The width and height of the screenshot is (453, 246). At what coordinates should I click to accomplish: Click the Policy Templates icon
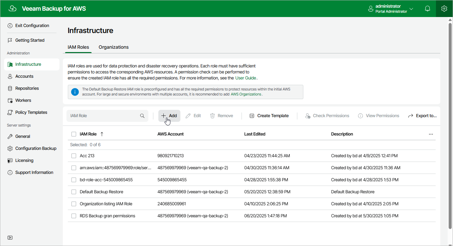(10, 112)
